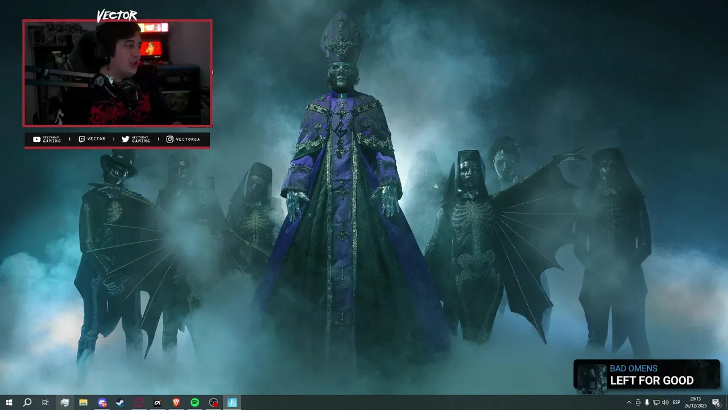Switch to OBS Studio in the taskbar
Image resolution: width=728 pixels, height=410 pixels.
click(213, 403)
